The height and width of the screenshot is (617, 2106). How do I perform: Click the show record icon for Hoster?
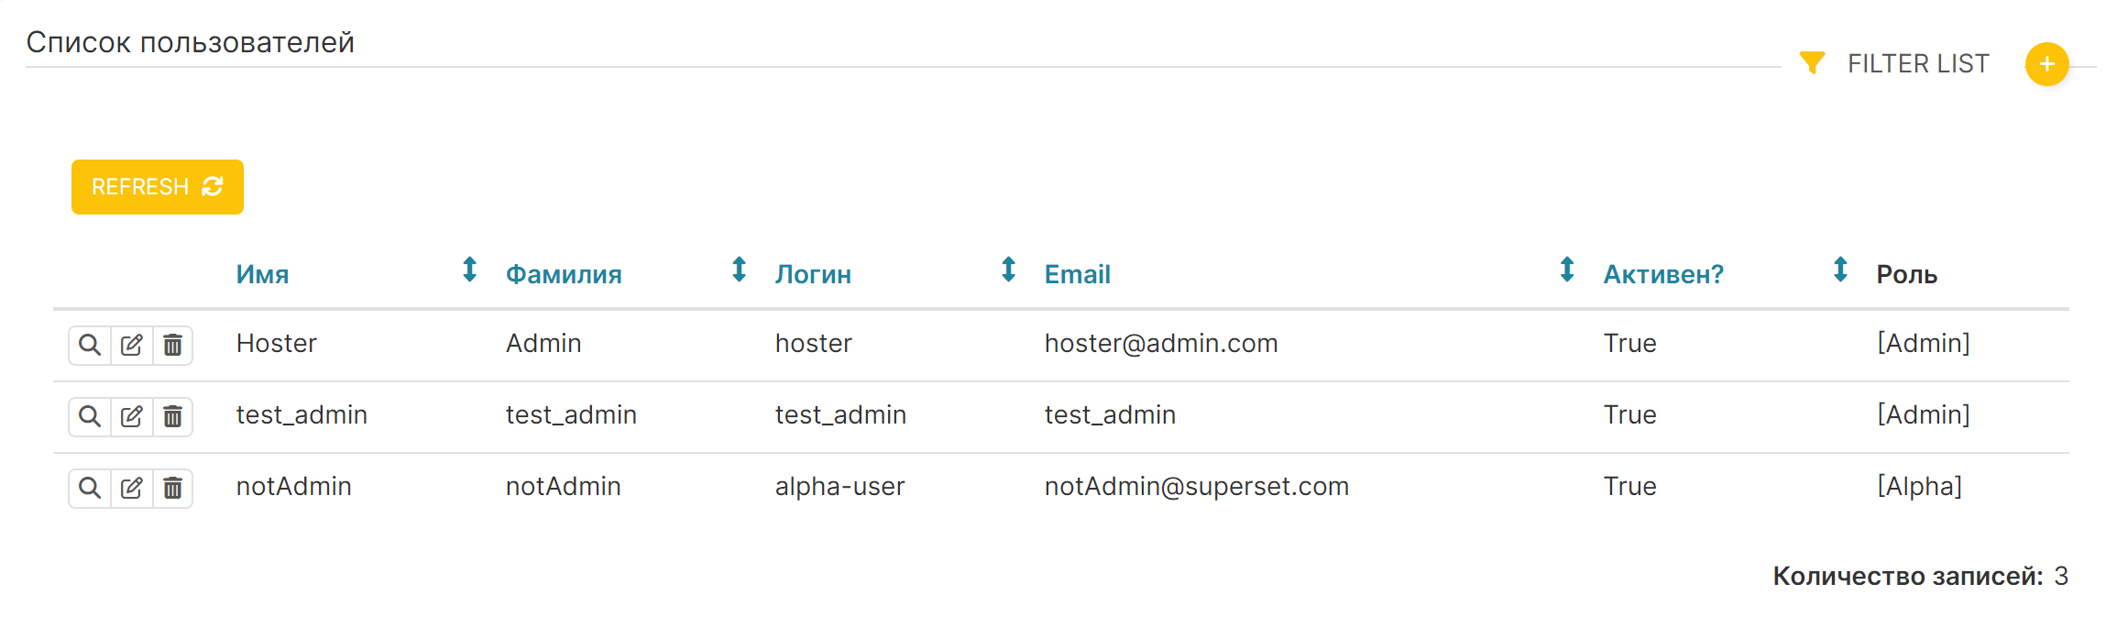90,345
